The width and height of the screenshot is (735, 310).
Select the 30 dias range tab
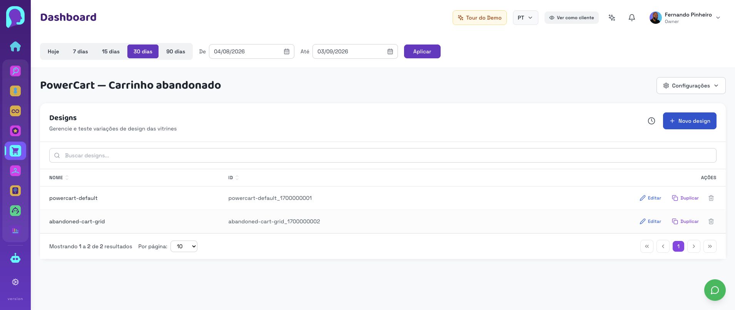tap(143, 51)
